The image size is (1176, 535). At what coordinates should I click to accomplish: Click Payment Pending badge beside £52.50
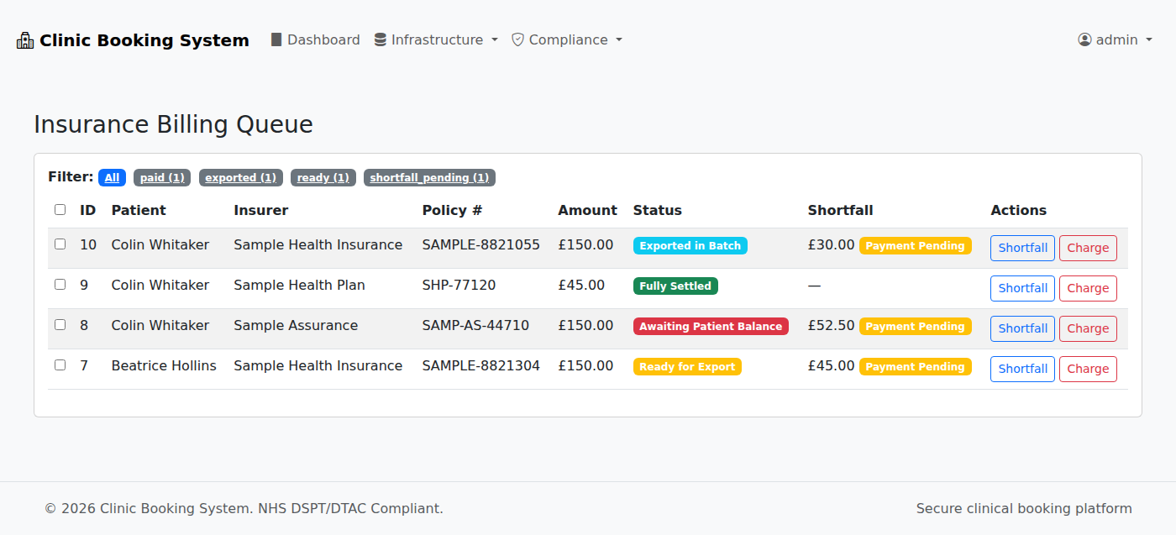pyautogui.click(x=915, y=327)
